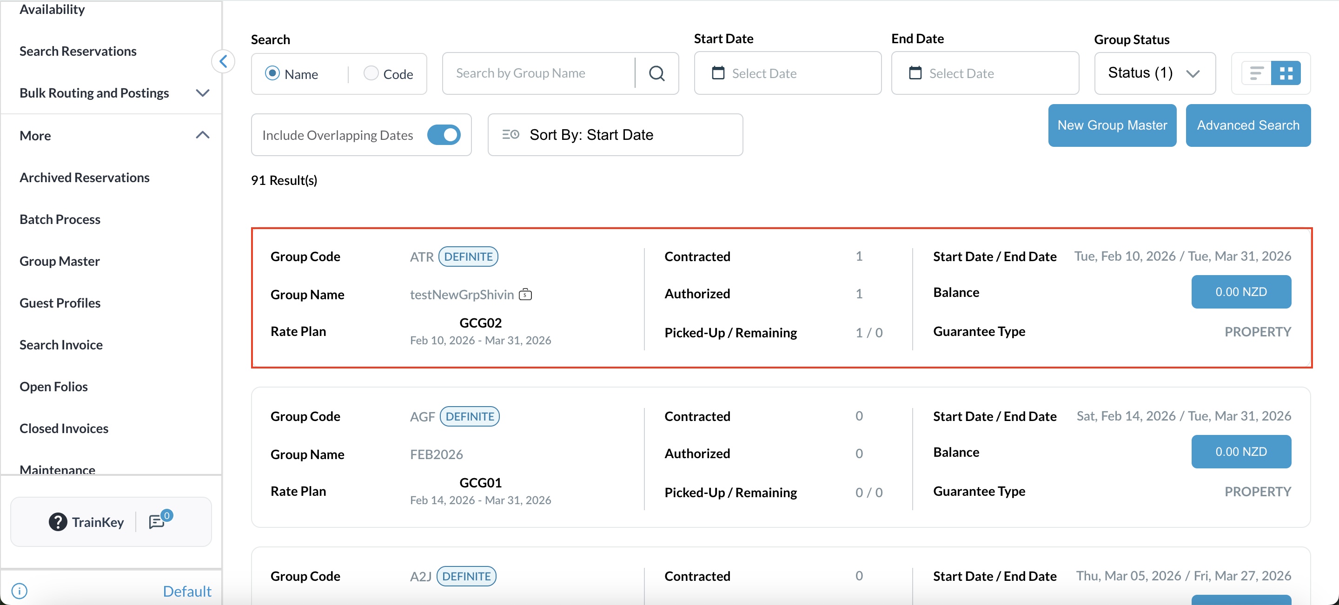Select the Name radio button
This screenshot has width=1339, height=605.
[x=272, y=73]
